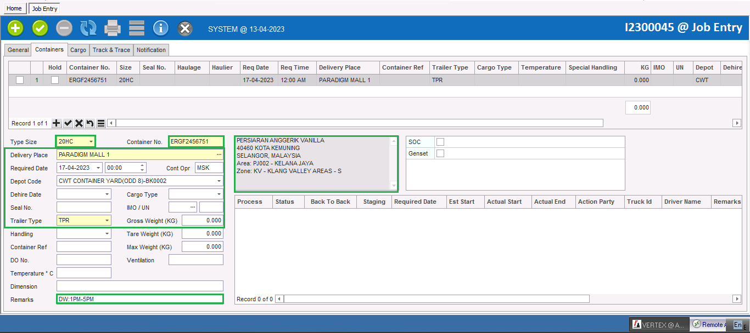Tick the Genset checkbox
Screen dimensions: 750x333
pyautogui.click(x=440, y=154)
